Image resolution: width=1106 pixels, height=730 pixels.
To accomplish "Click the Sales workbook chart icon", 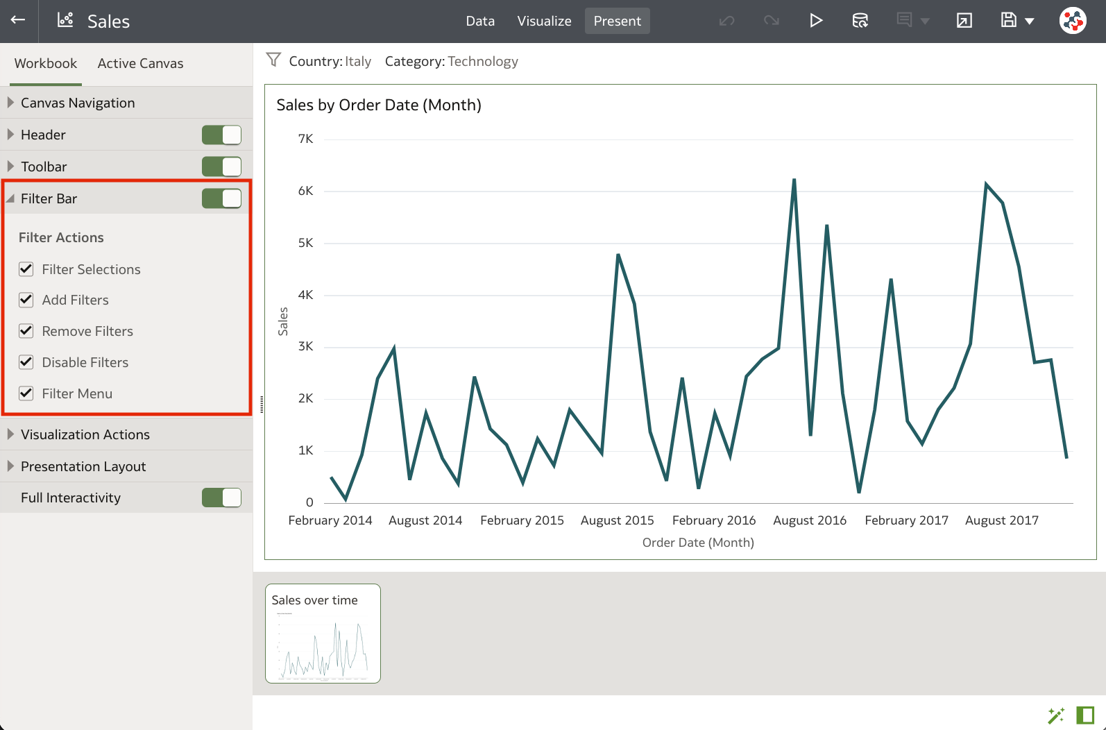I will coord(65,20).
